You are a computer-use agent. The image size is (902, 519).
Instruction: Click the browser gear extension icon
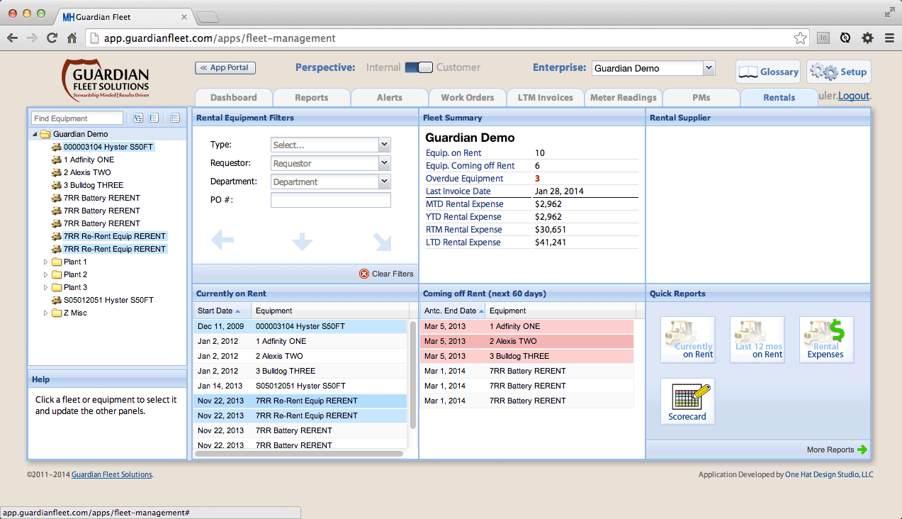(x=867, y=38)
